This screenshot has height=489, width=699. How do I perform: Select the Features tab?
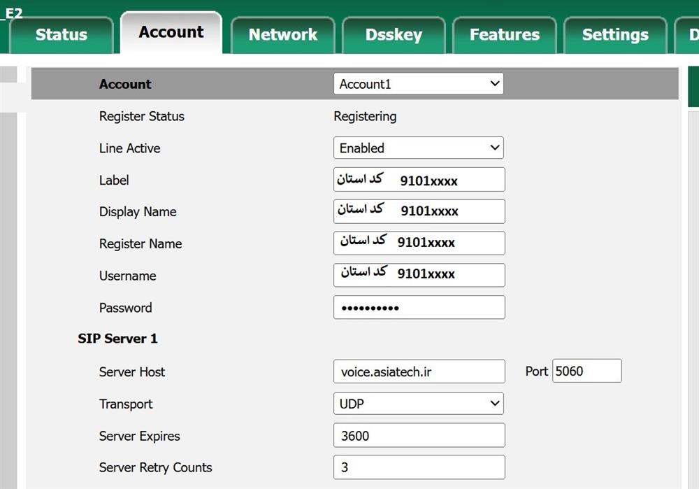click(504, 35)
